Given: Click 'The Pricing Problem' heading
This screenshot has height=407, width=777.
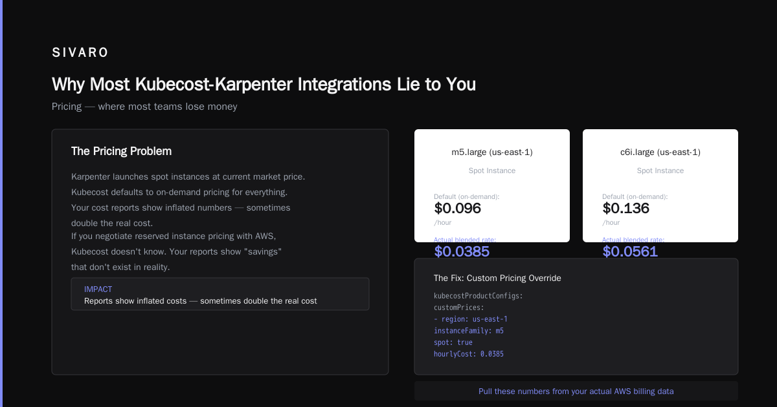Looking at the screenshot, I should point(121,151).
